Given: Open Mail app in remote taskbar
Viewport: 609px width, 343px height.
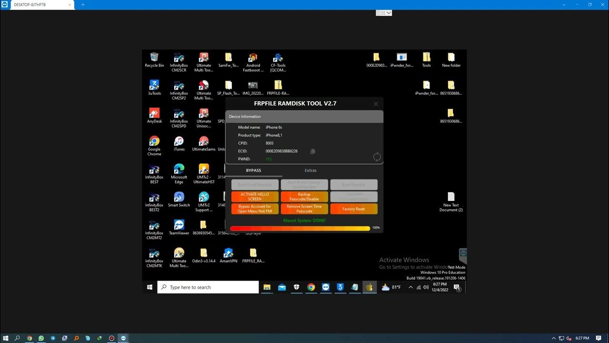Looking at the screenshot, I should 282,287.
